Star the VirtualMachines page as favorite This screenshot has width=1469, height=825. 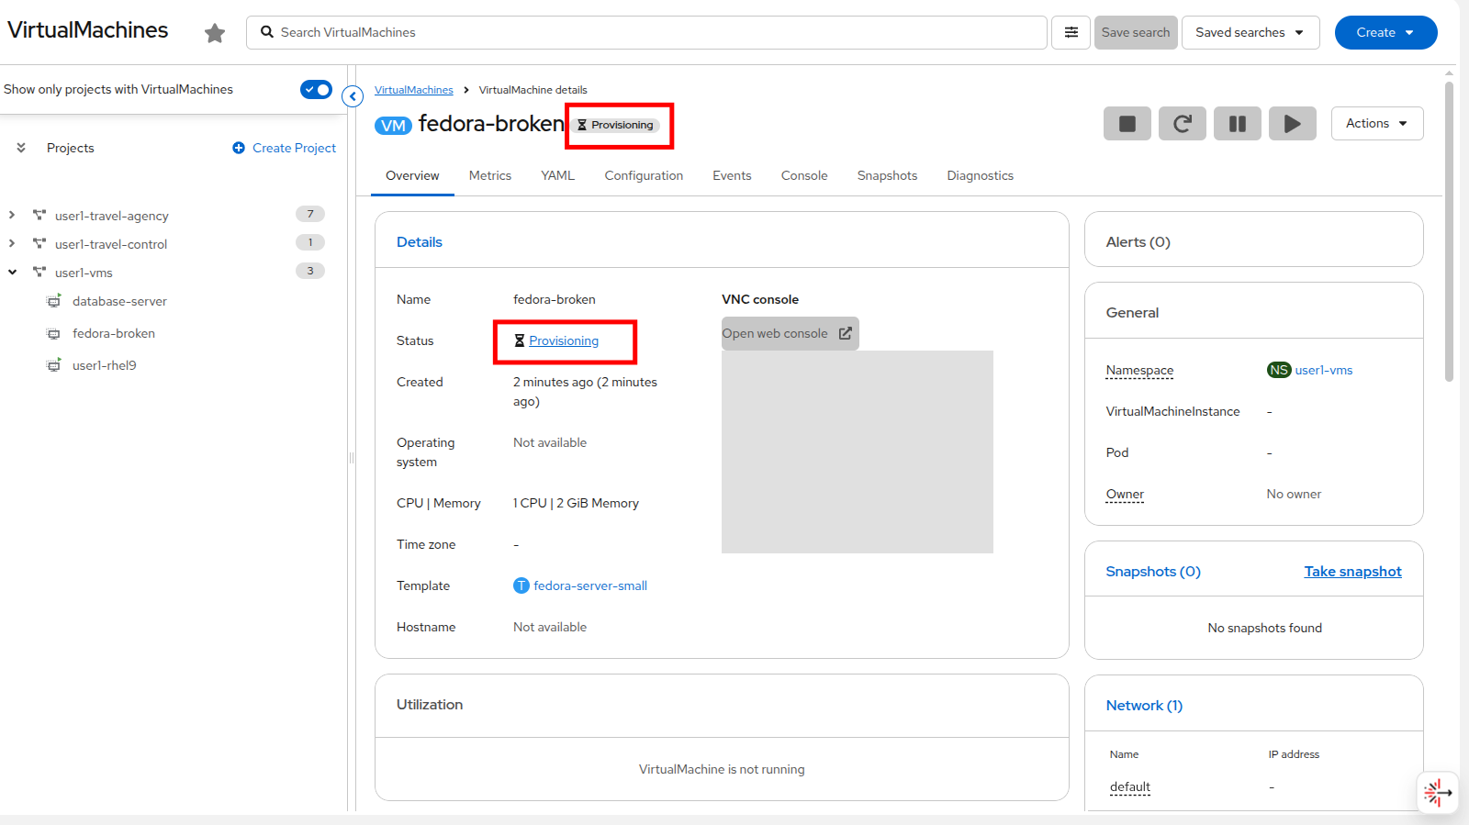[x=215, y=33]
